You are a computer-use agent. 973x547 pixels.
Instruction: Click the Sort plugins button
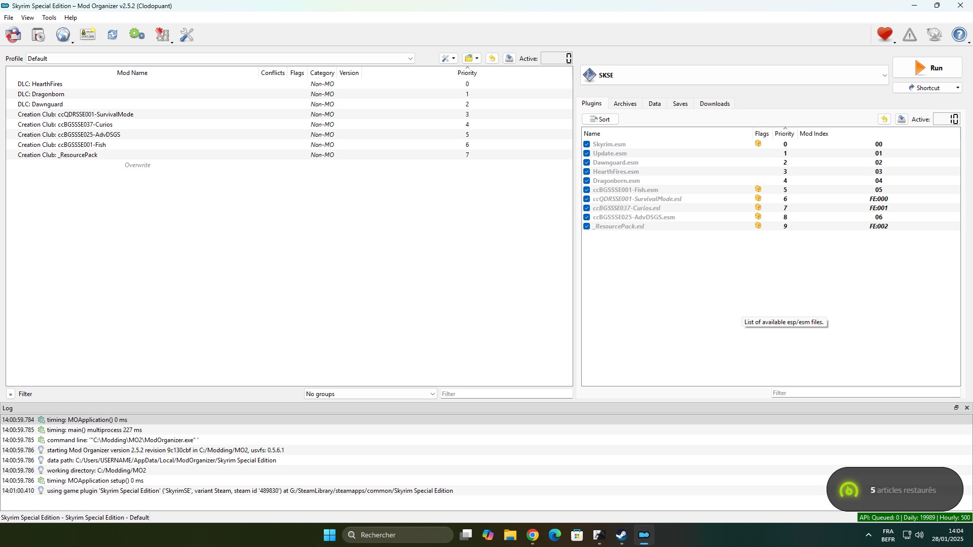pyautogui.click(x=600, y=119)
